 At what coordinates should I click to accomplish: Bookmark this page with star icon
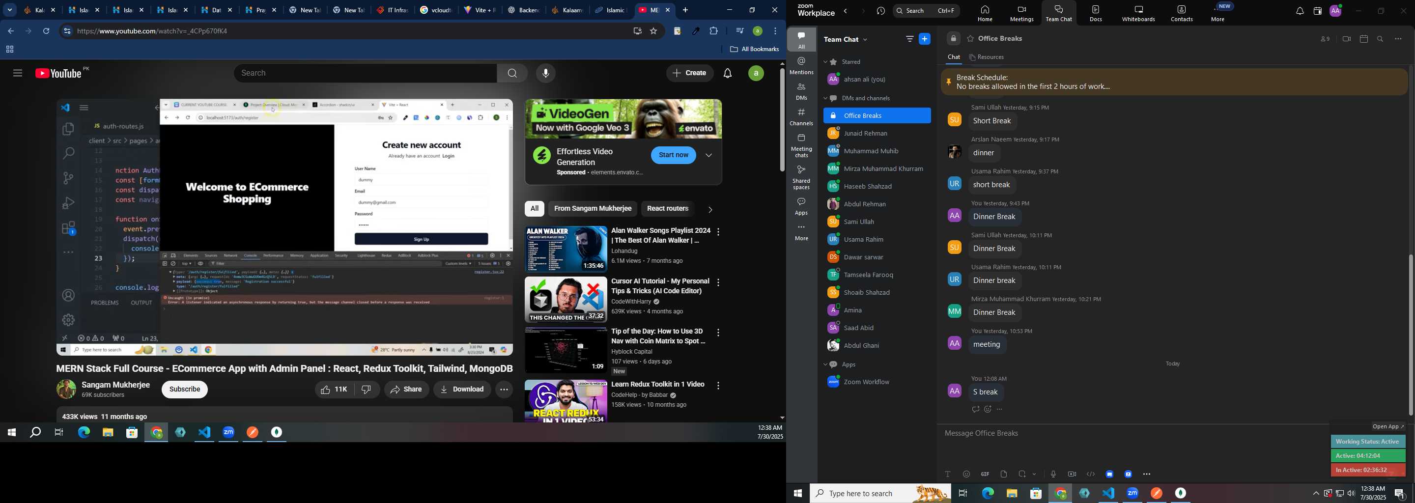click(653, 31)
